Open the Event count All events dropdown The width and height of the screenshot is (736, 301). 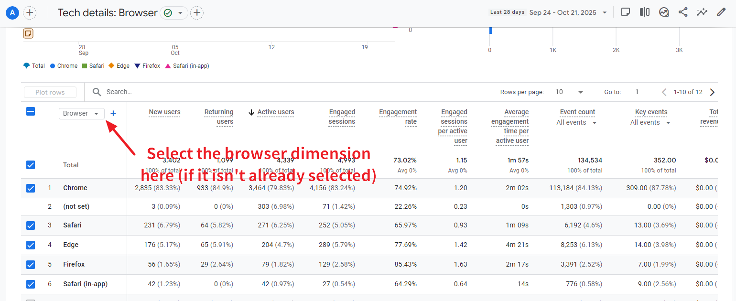[577, 123]
